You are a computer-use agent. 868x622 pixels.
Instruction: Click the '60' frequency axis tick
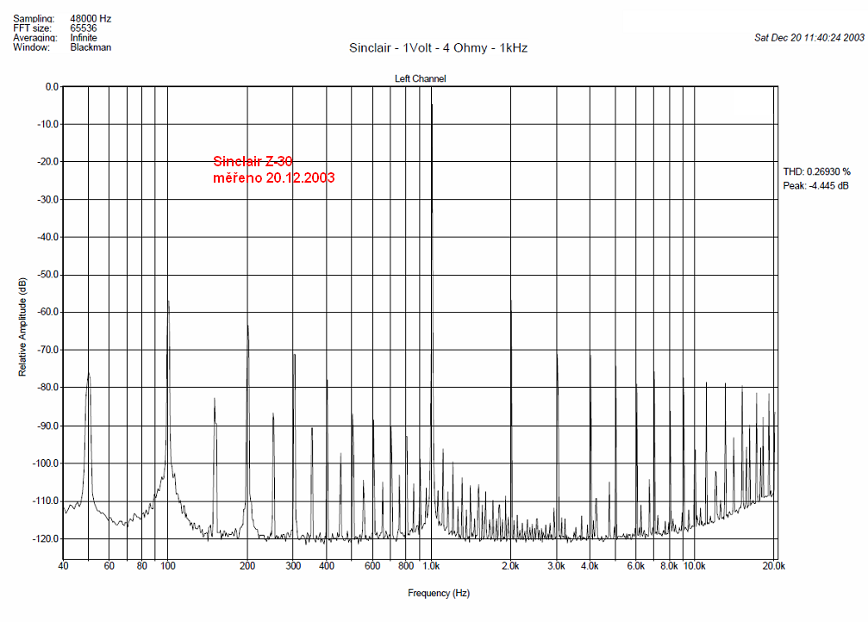[x=109, y=566]
